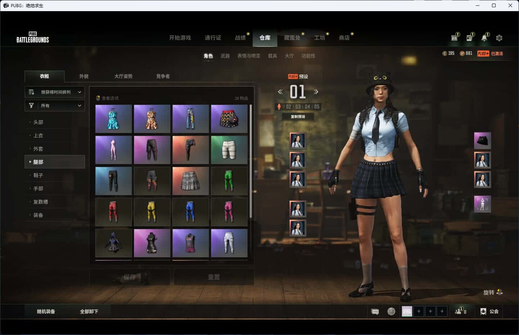The height and width of the screenshot is (335, 519).
Task: Switch to preset slot 02
Action: (288, 107)
